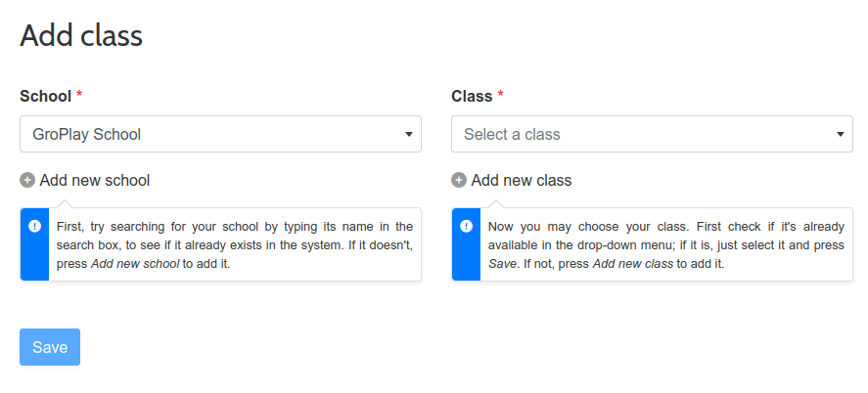Click the Add class page heading
Screen dimensions: 868x393
point(81,35)
